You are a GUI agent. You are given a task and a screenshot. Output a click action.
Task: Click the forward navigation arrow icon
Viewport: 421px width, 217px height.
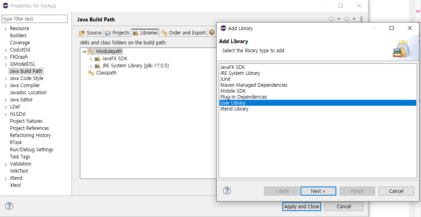click(347, 19)
